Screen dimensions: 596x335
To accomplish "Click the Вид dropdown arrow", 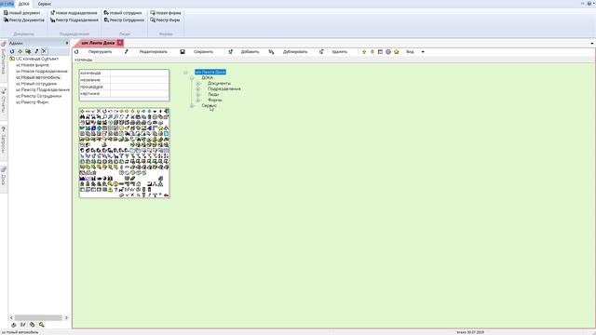I will coord(423,52).
